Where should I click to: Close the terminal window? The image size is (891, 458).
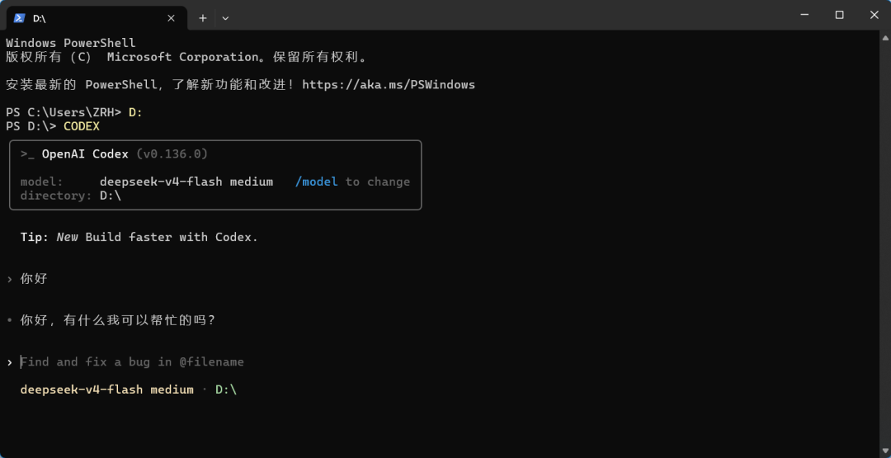[x=874, y=15]
